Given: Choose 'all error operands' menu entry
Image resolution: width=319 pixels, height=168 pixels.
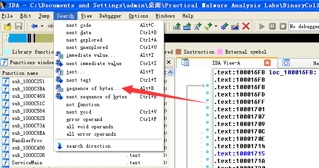Looking at the screenshot, I should pos(109,134).
